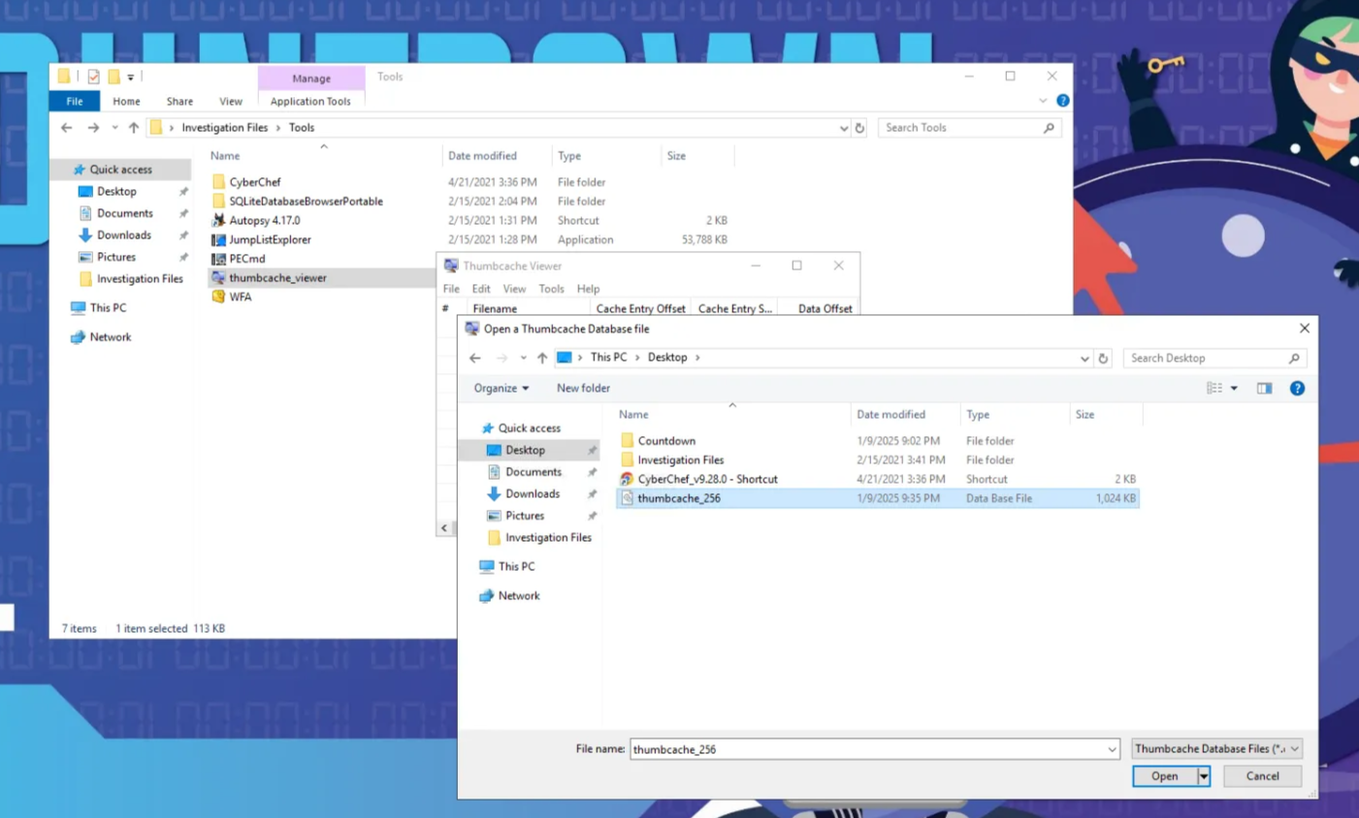This screenshot has height=818, width=1359.
Task: Select the thumbcache_256 file icon
Action: point(627,498)
